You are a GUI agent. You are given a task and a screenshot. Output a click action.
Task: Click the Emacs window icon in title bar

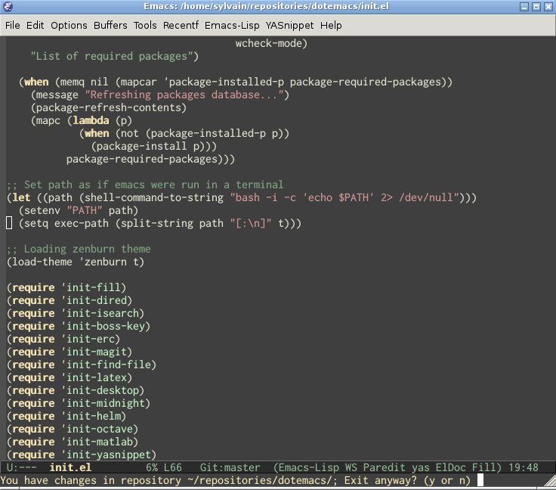coord(8,6)
